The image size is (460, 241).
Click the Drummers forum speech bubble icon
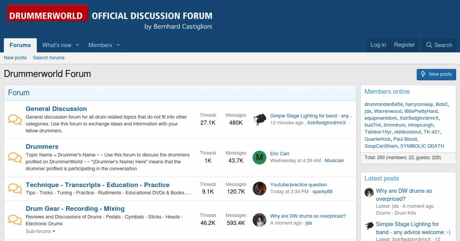pyautogui.click(x=15, y=158)
